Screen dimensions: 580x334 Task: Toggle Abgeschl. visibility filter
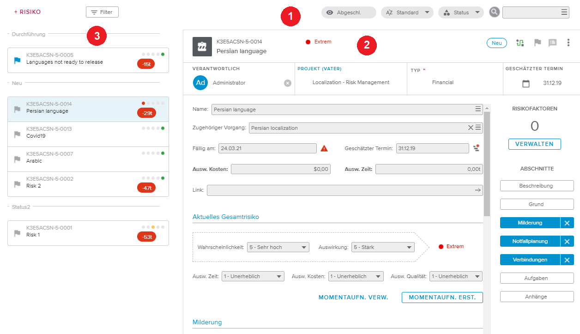349,12
